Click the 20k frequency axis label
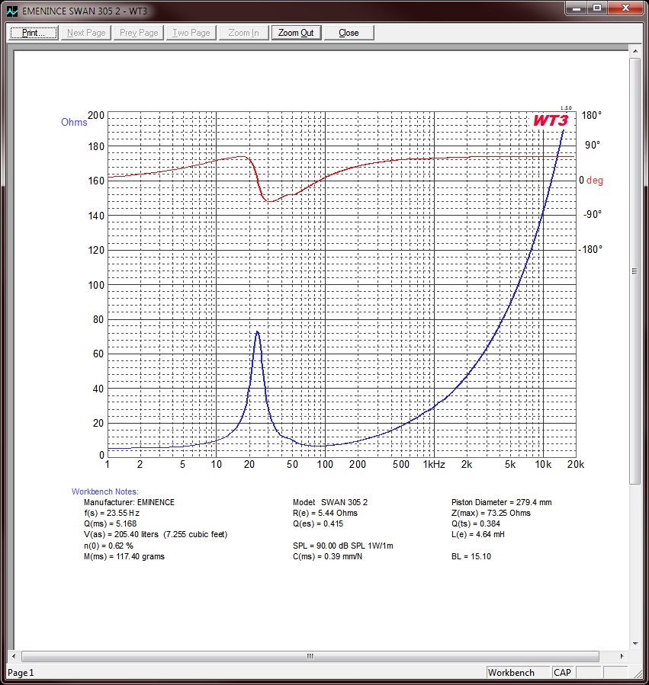 (576, 464)
